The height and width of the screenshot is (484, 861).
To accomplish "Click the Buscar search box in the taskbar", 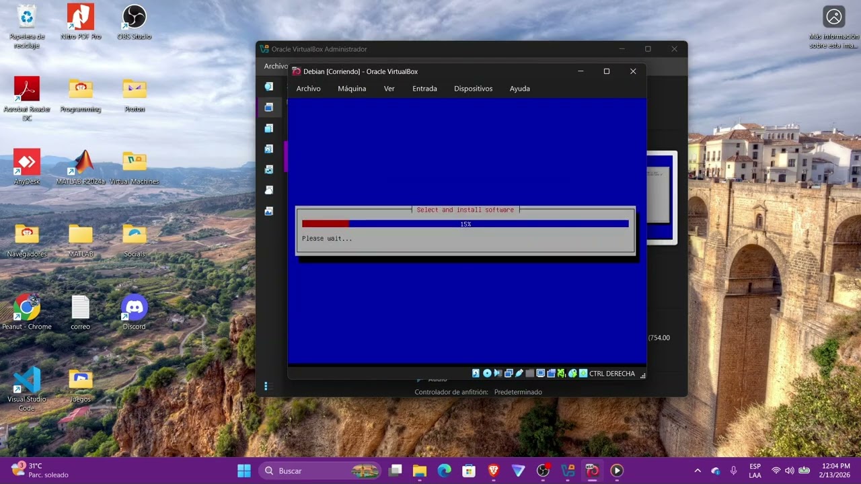I will 320,471.
